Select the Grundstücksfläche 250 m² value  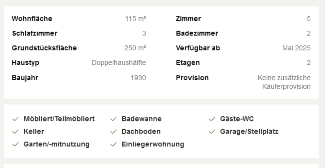tap(135, 48)
